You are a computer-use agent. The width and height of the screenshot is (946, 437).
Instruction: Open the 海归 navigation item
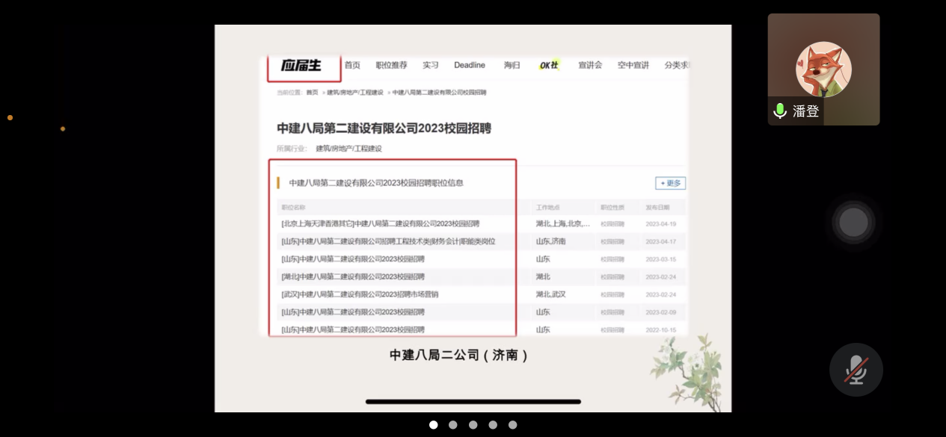click(512, 66)
